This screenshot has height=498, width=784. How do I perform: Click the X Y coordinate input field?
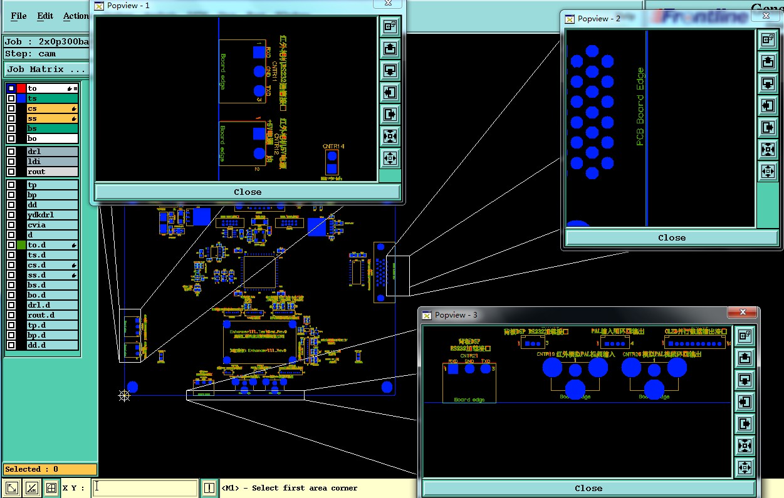coord(145,488)
